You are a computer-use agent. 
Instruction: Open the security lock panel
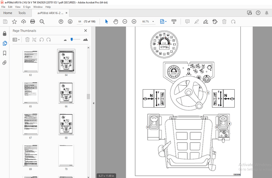[x=5, y=33]
